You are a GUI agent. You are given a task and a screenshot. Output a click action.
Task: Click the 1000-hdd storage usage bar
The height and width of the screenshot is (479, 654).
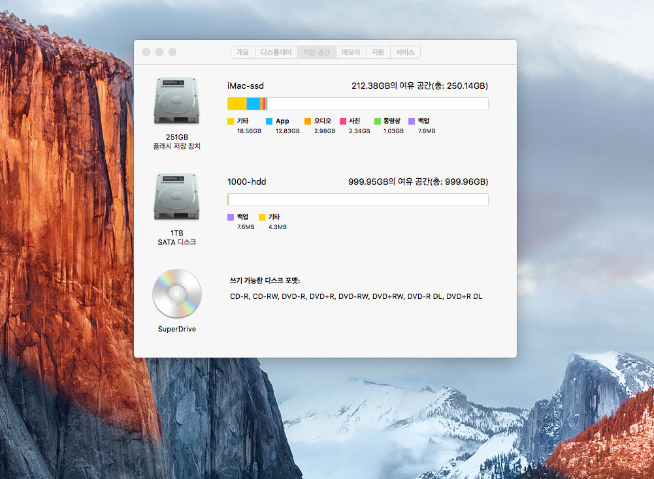pos(357,200)
